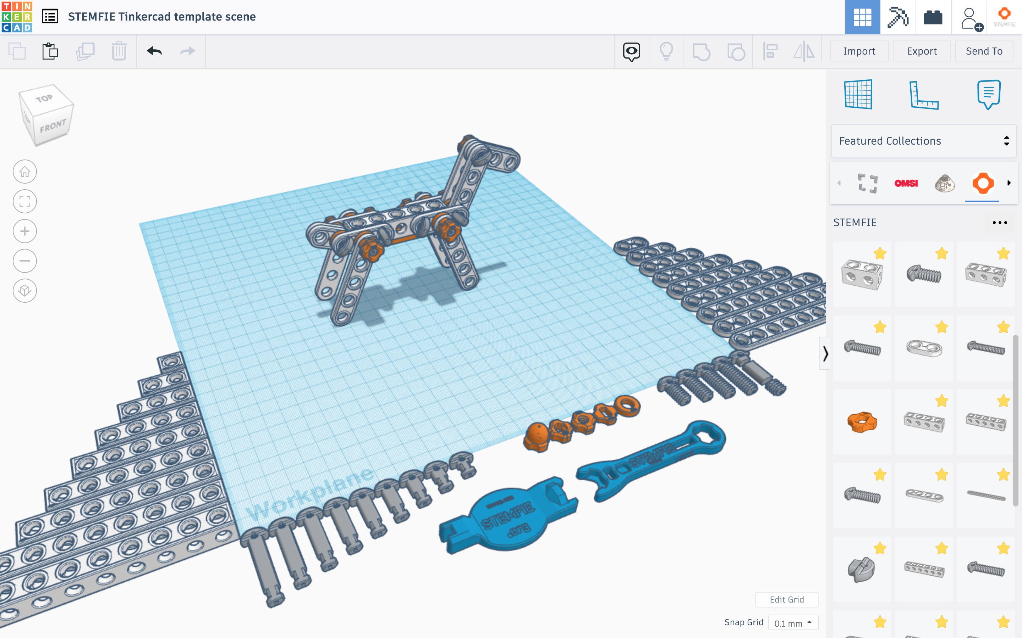The height and width of the screenshot is (638, 1022).
Task: Select the cone-shaped collection icon
Action: (x=945, y=183)
